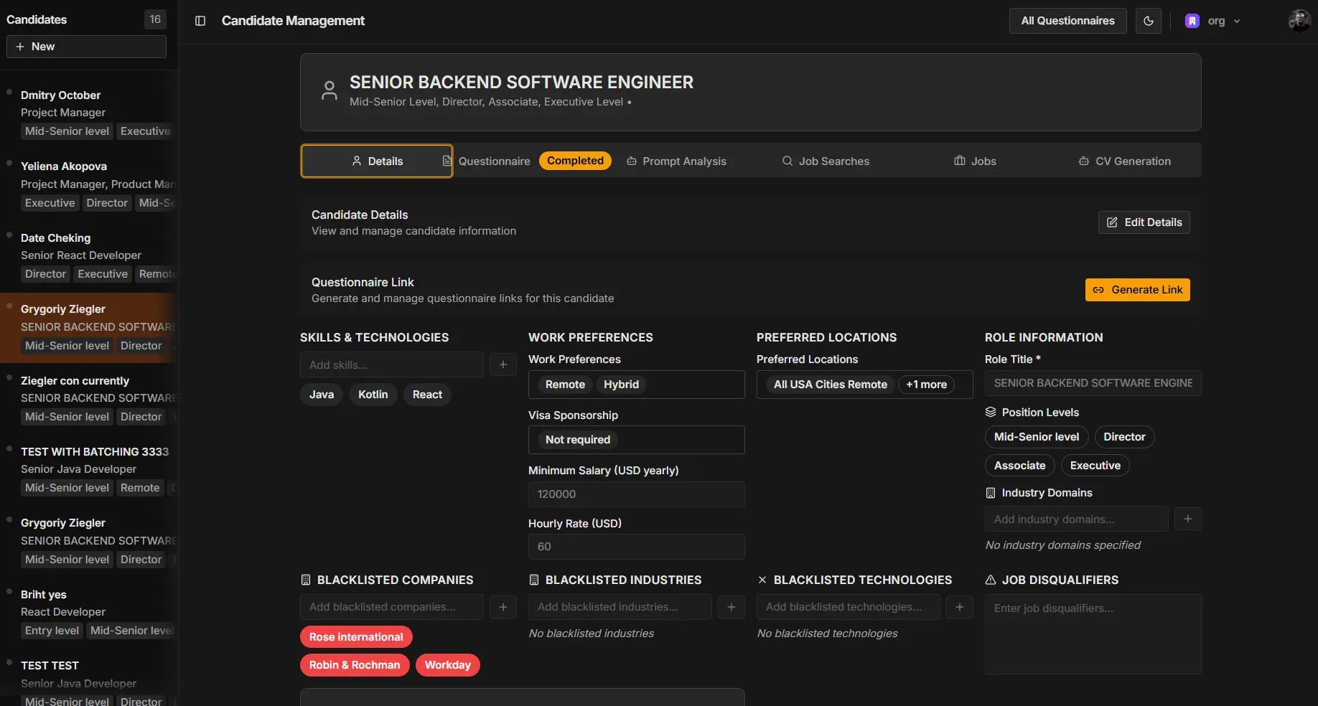Viewport: 1318px width, 706px height.
Task: Click the Generate Link button
Action: [x=1137, y=290]
